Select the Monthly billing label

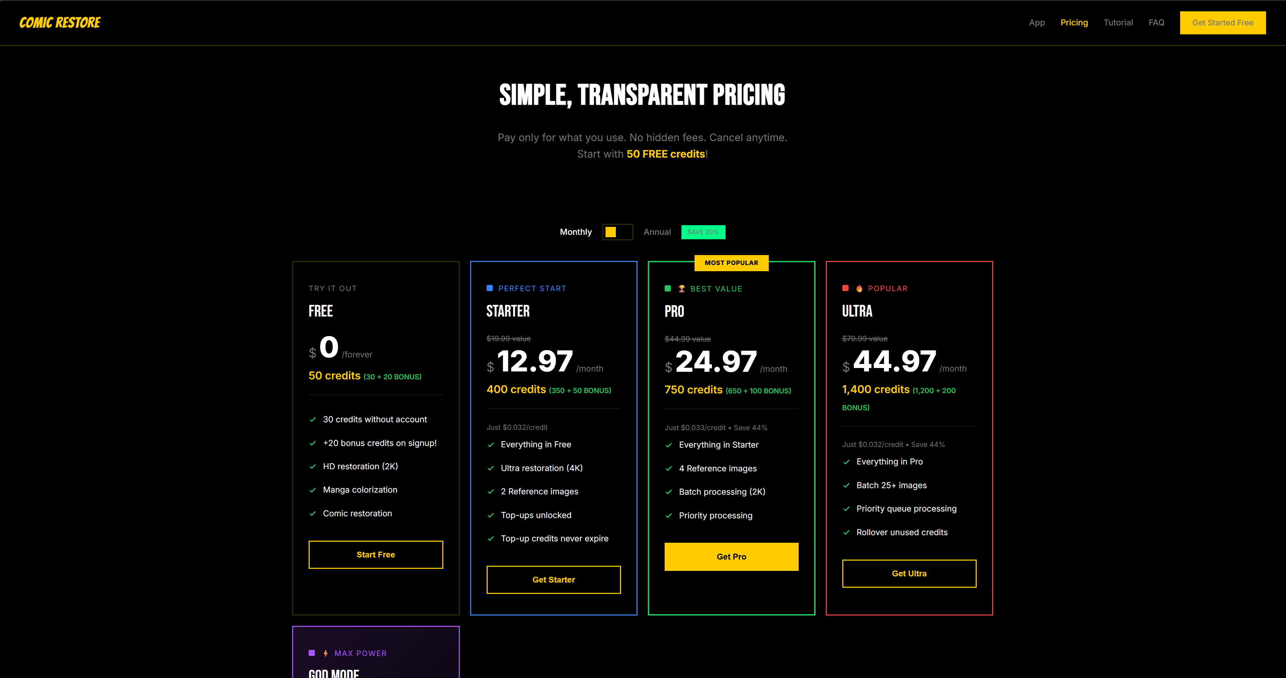click(576, 232)
